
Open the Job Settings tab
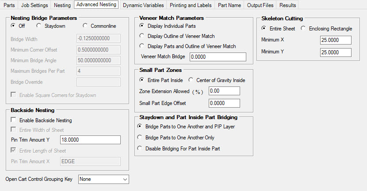click(35, 5)
